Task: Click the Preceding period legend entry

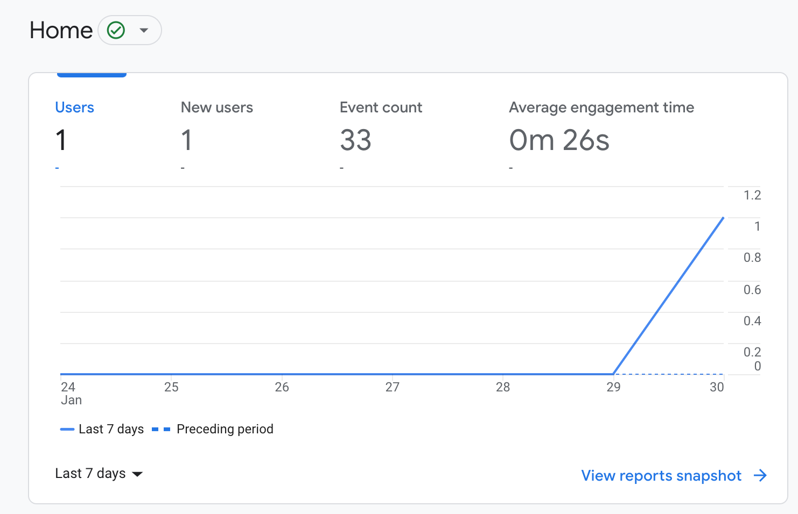Action: (x=213, y=429)
